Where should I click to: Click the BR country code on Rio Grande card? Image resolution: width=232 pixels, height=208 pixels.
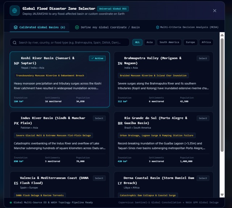pos(120,123)
